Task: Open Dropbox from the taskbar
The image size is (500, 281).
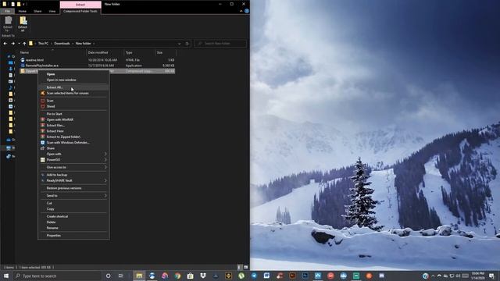Action: click(203, 276)
